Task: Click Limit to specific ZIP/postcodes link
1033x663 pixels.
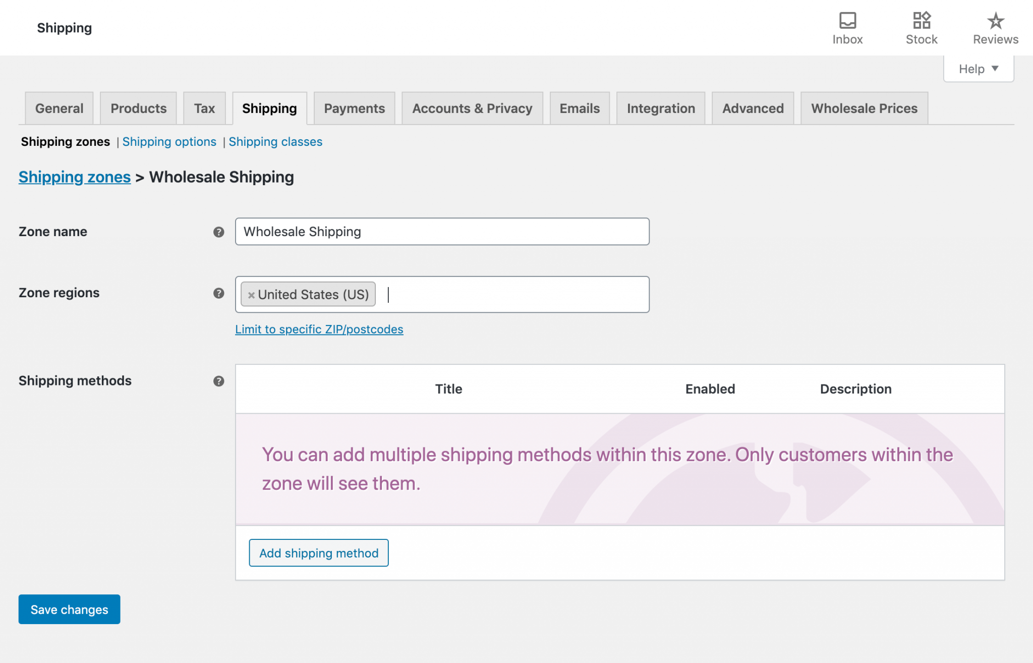Action: (x=319, y=329)
